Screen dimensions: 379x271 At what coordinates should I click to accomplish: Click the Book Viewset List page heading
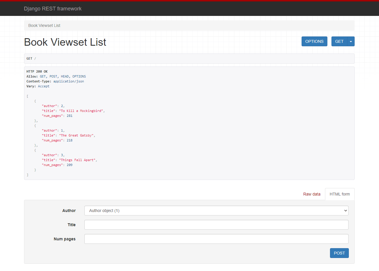pos(65,42)
